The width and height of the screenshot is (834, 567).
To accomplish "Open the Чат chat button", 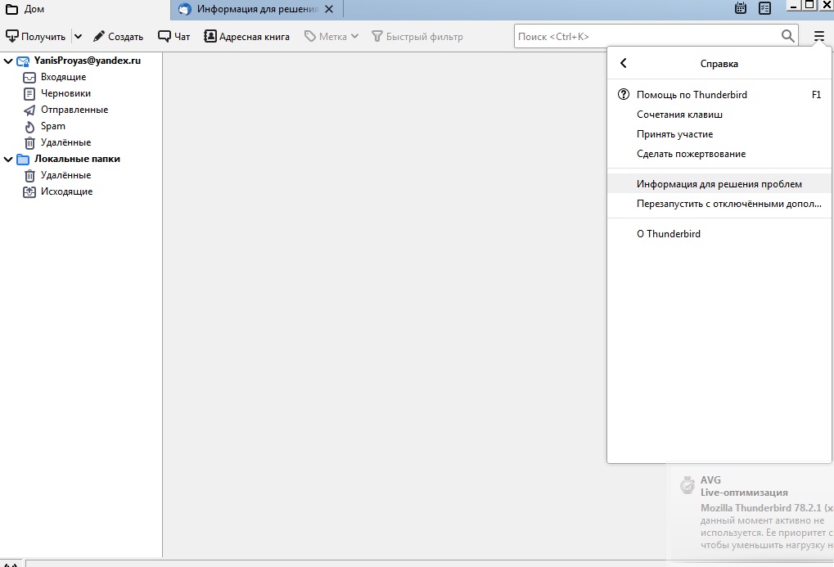I will click(174, 36).
